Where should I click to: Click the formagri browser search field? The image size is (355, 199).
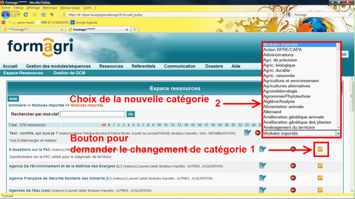pyautogui.click(x=320, y=15)
